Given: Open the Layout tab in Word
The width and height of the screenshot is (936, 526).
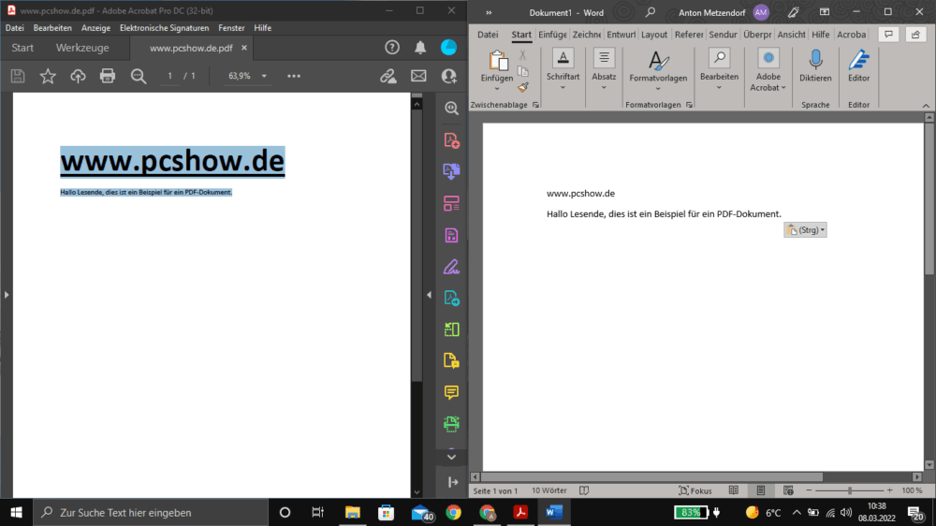Looking at the screenshot, I should (654, 35).
